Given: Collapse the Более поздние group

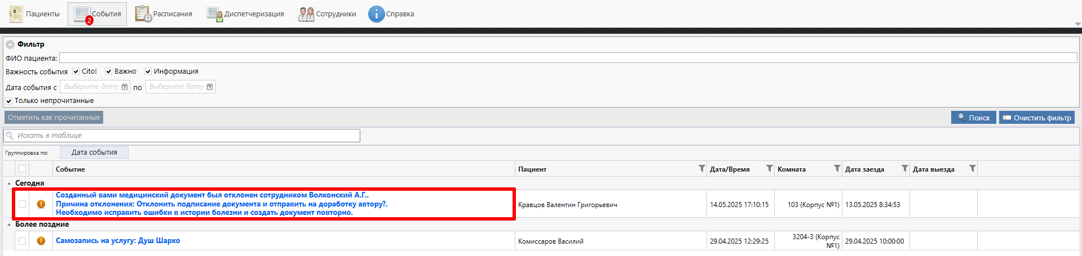Looking at the screenshot, I should (x=9, y=224).
